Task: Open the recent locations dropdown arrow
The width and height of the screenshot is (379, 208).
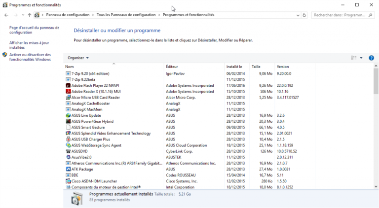Action: pyautogui.click(x=23, y=15)
